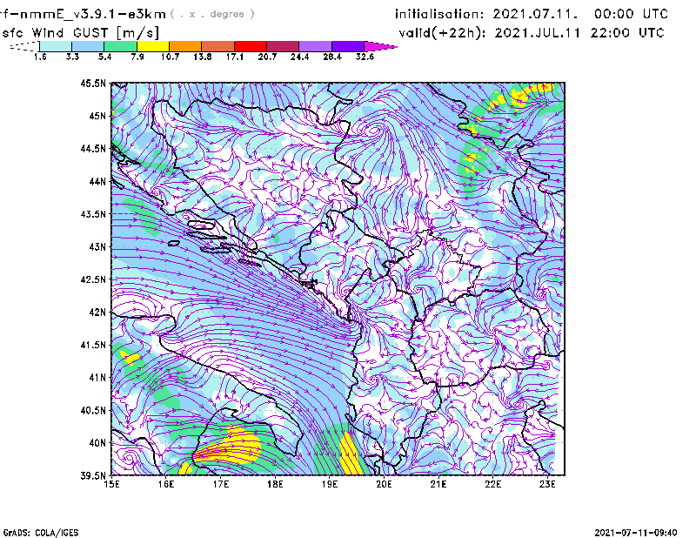This screenshot has height=538, width=696.
Task: Click the white dashed arrow at colorbar start
Action: coord(24,46)
